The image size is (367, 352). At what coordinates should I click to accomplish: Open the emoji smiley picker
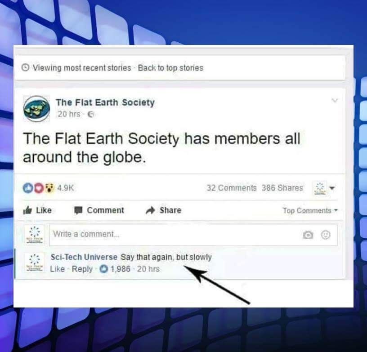click(x=326, y=235)
